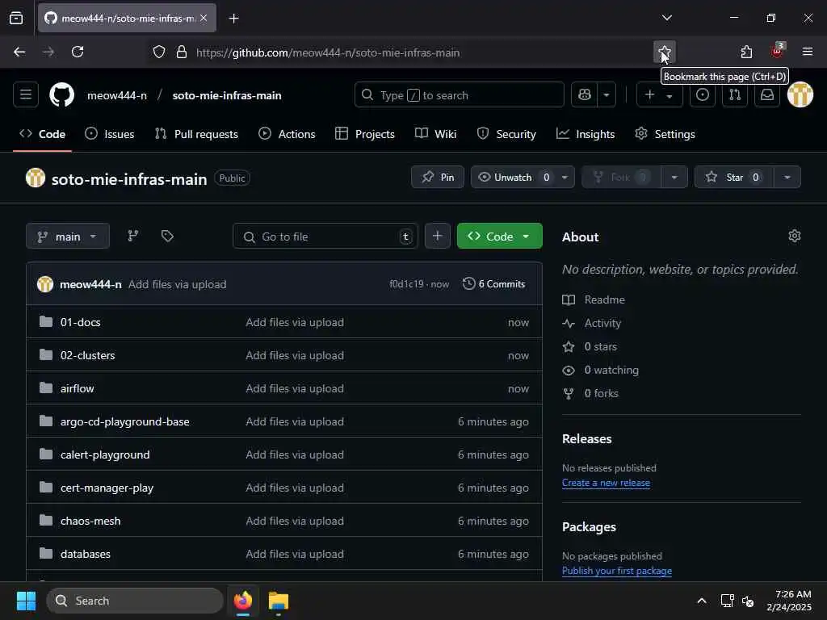Switch to the Insights tab
This screenshot has height=620, width=827.
[586, 134]
